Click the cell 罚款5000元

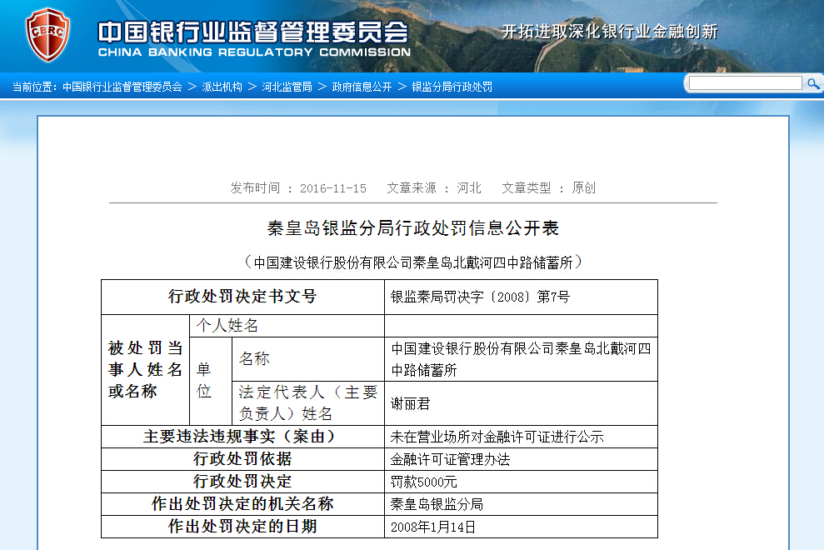[x=522, y=482]
